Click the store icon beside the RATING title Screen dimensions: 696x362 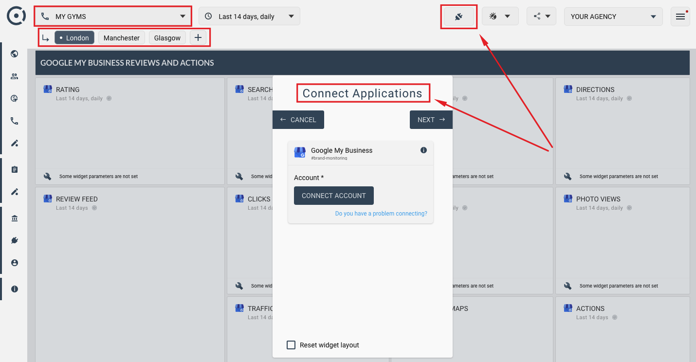click(48, 89)
